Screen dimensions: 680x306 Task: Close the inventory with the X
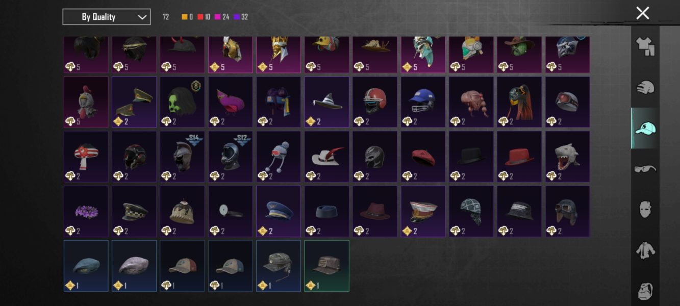643,13
